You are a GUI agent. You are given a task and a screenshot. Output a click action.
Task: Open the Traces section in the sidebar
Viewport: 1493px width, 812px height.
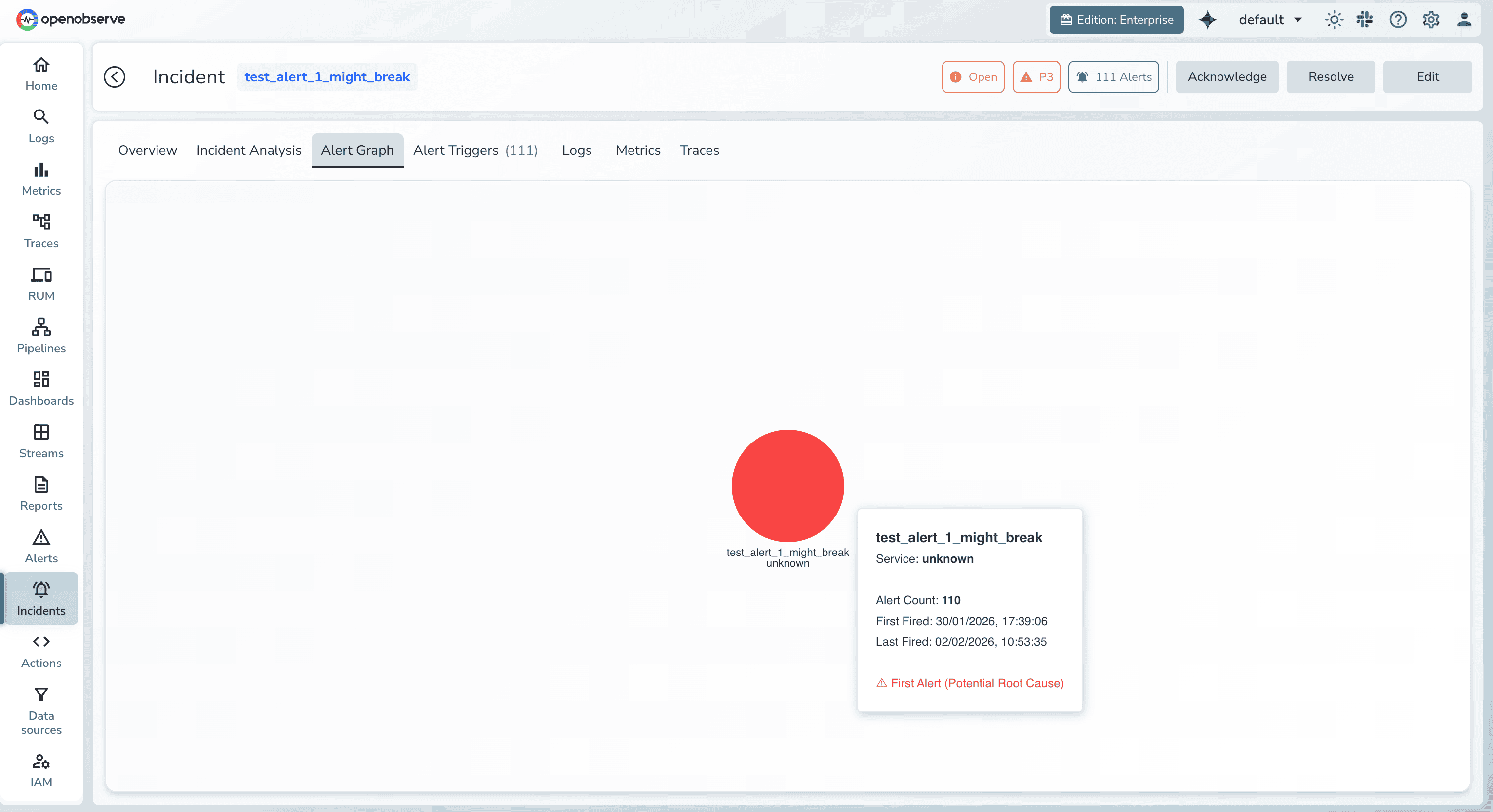tap(40, 230)
